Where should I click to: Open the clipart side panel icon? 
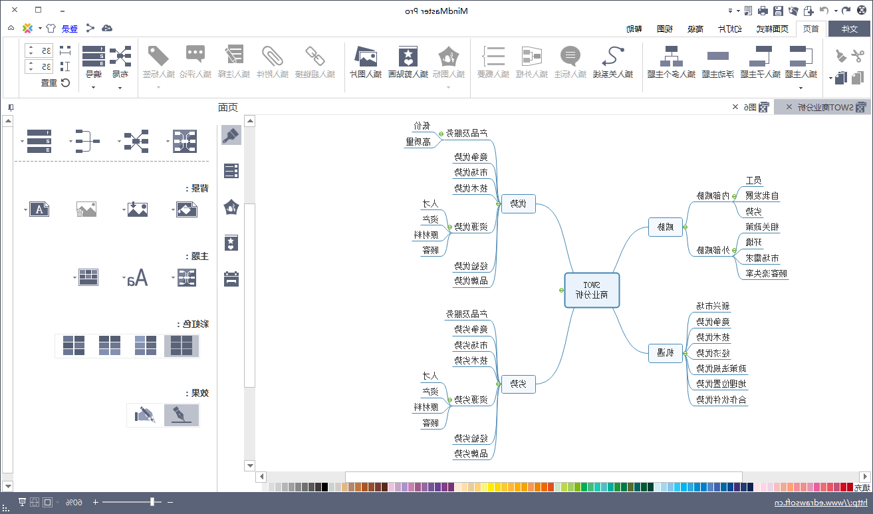(x=231, y=243)
